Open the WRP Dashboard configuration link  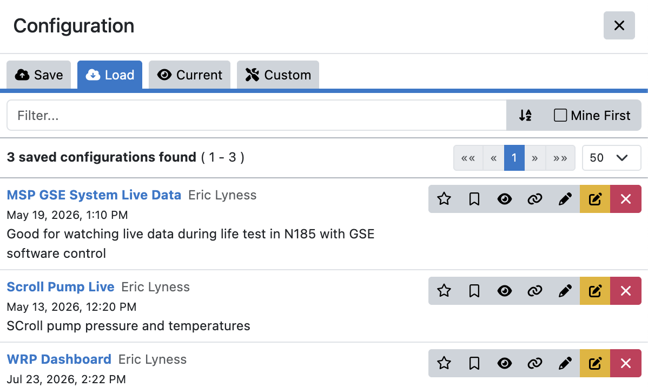click(x=59, y=359)
